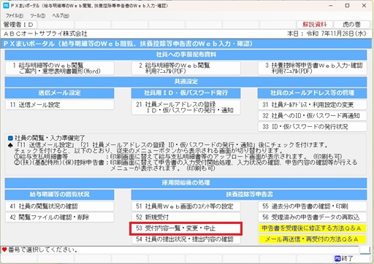374x264 pixels.
Task: Open 申告書を受理後に修正する方法Q&A
Action: (x=313, y=228)
